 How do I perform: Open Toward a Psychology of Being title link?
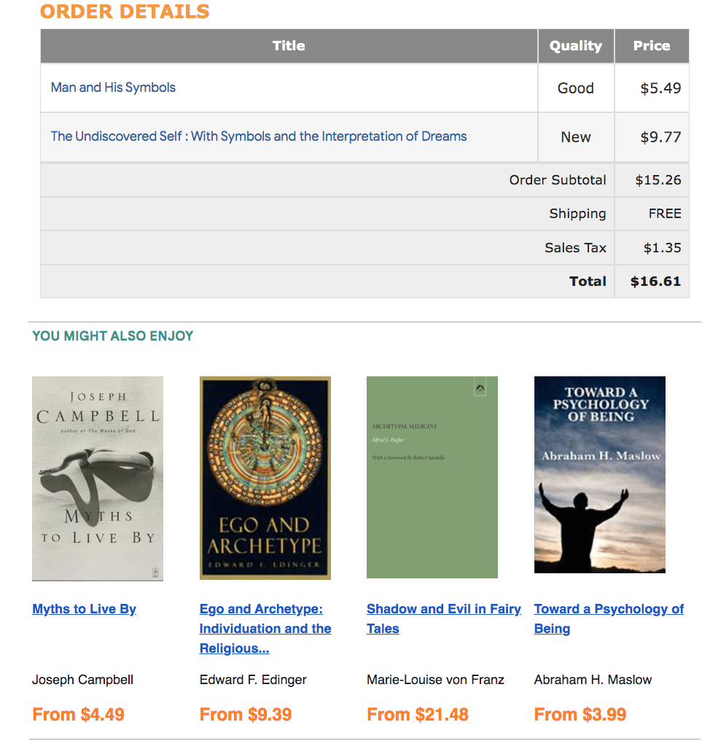(x=609, y=618)
